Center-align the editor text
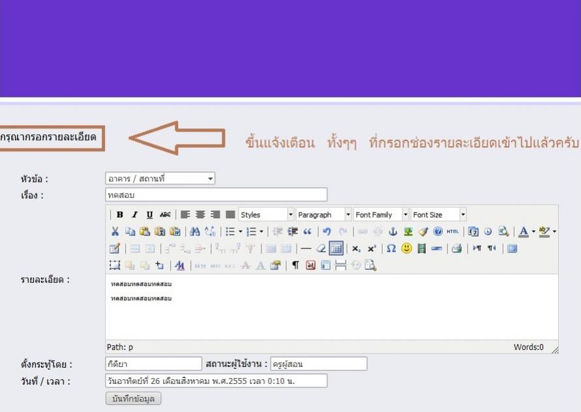581x412 pixels. point(200,214)
